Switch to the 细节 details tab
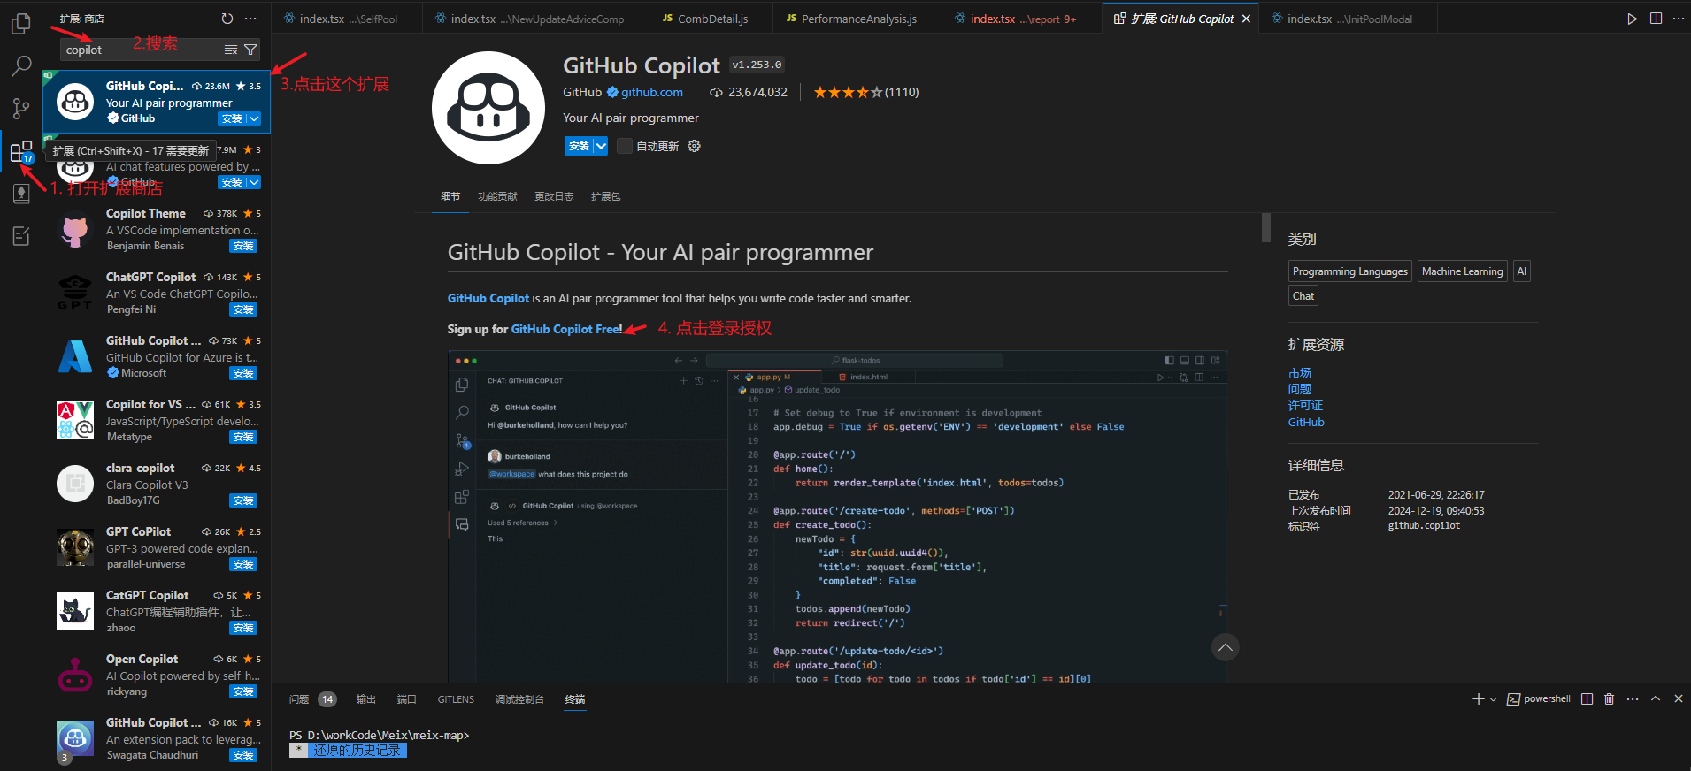Screen dimensions: 1691x771 [x=450, y=196]
